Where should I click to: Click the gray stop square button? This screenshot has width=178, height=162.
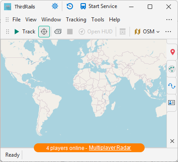[70, 32]
